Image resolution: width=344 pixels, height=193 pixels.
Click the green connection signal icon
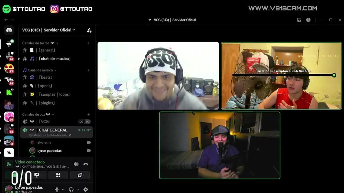9,164
